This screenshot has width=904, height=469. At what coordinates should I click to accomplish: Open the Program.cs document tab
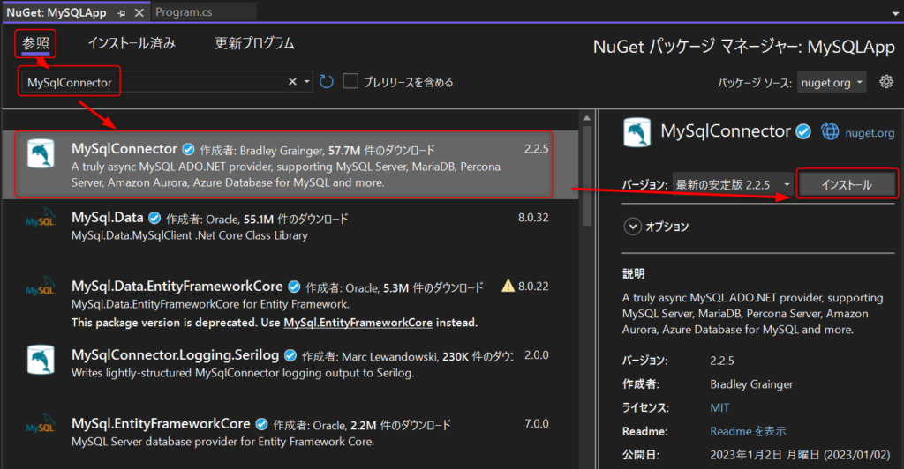184,12
